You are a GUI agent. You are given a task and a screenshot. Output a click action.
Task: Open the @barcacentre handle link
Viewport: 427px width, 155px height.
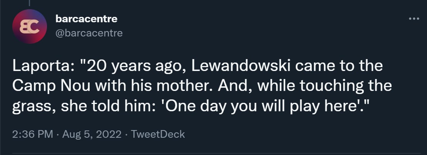click(x=89, y=33)
